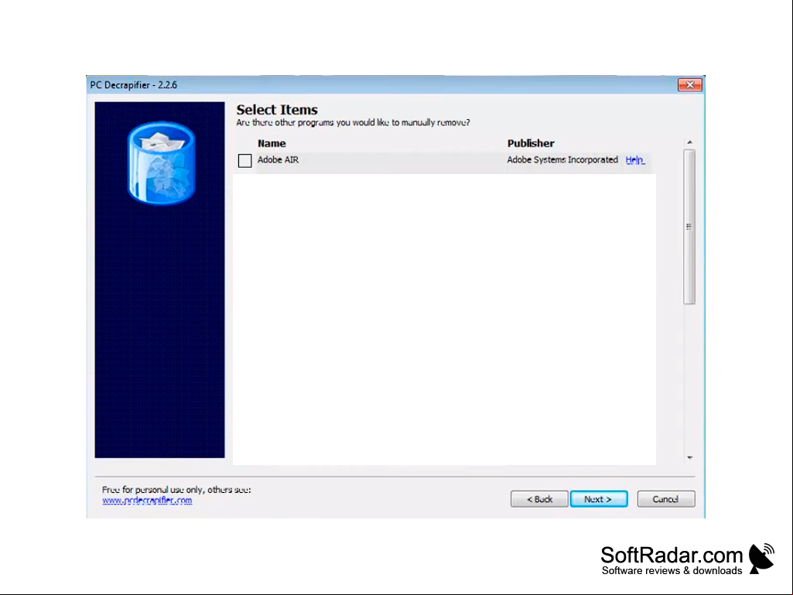Check the Adobe AIR checkbox
Viewport: 793px width, 595px height.
(x=244, y=160)
